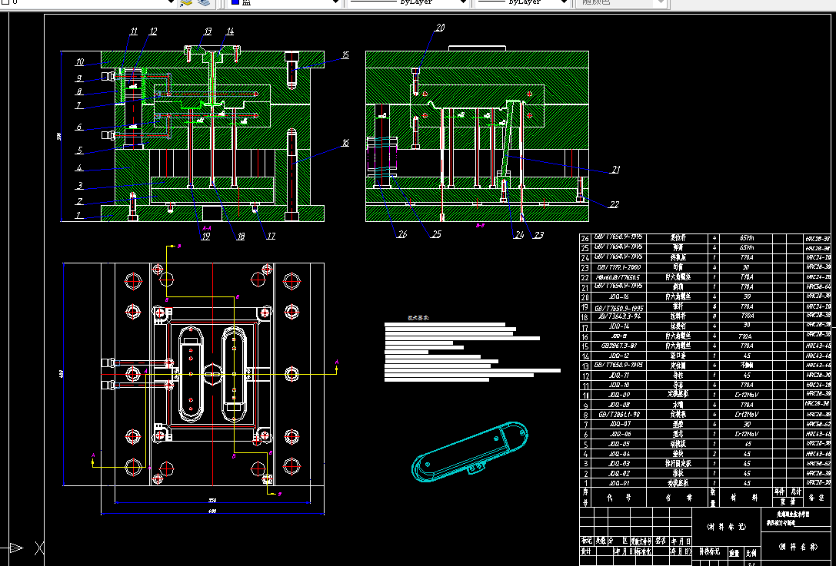Open the color control dropdown arrow
Viewport: 836px width, 566px height.
tap(335, 2)
